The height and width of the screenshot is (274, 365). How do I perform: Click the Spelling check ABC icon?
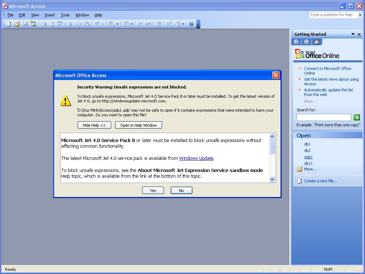60,24
